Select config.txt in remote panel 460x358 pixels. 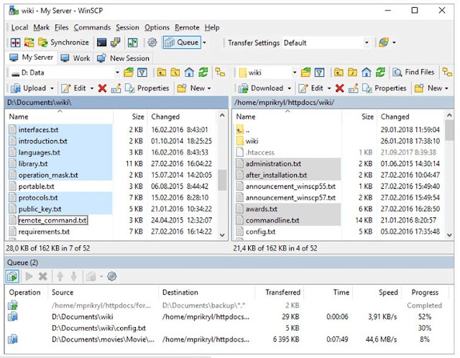[260, 231]
